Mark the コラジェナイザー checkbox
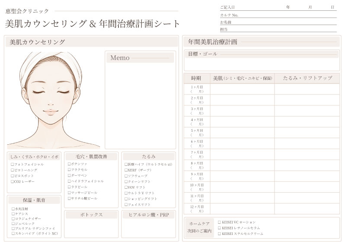This screenshot has height=244, width=346. (13, 219)
